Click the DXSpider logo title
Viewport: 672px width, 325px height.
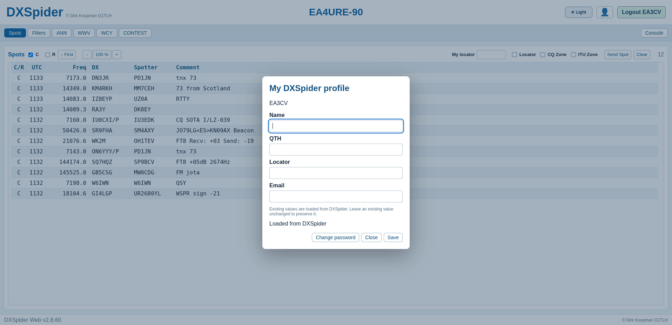coord(35,12)
